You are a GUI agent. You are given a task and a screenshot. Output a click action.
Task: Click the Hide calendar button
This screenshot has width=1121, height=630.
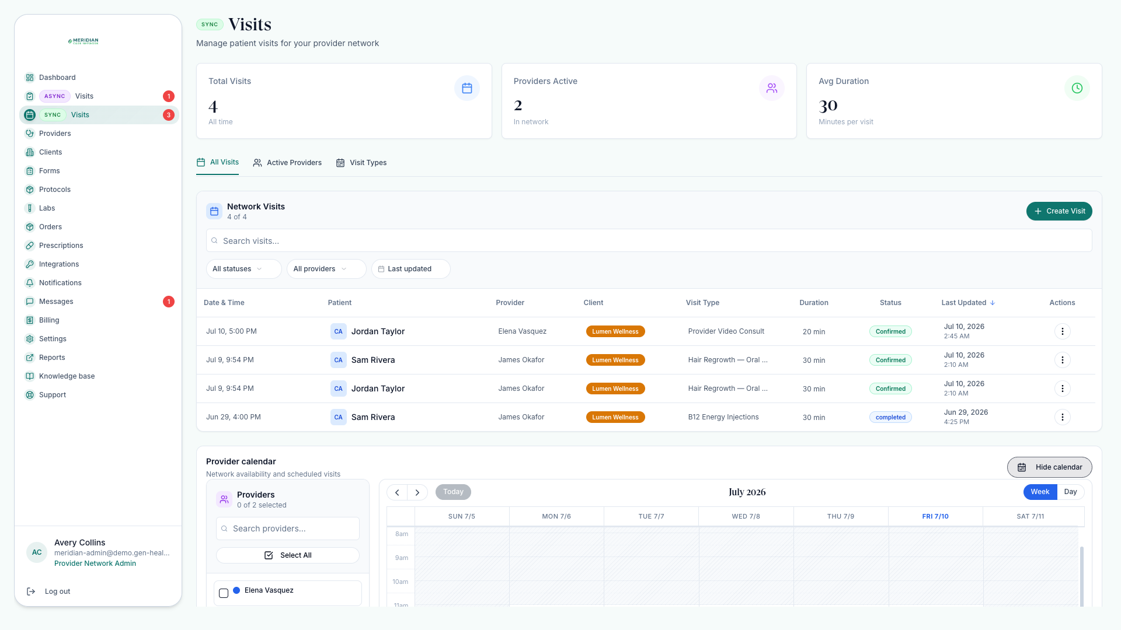[1049, 467]
